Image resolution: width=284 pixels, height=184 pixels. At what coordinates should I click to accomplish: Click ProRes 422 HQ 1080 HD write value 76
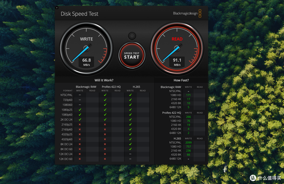(x=188, y=121)
